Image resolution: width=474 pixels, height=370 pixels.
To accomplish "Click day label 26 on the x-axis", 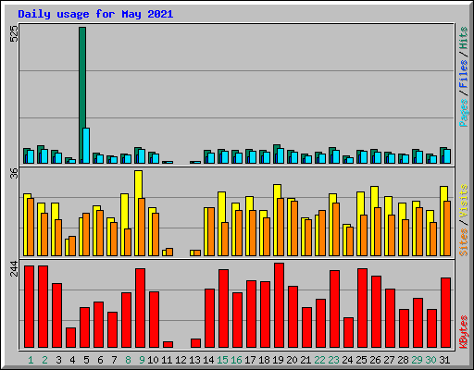I will click(375, 360).
